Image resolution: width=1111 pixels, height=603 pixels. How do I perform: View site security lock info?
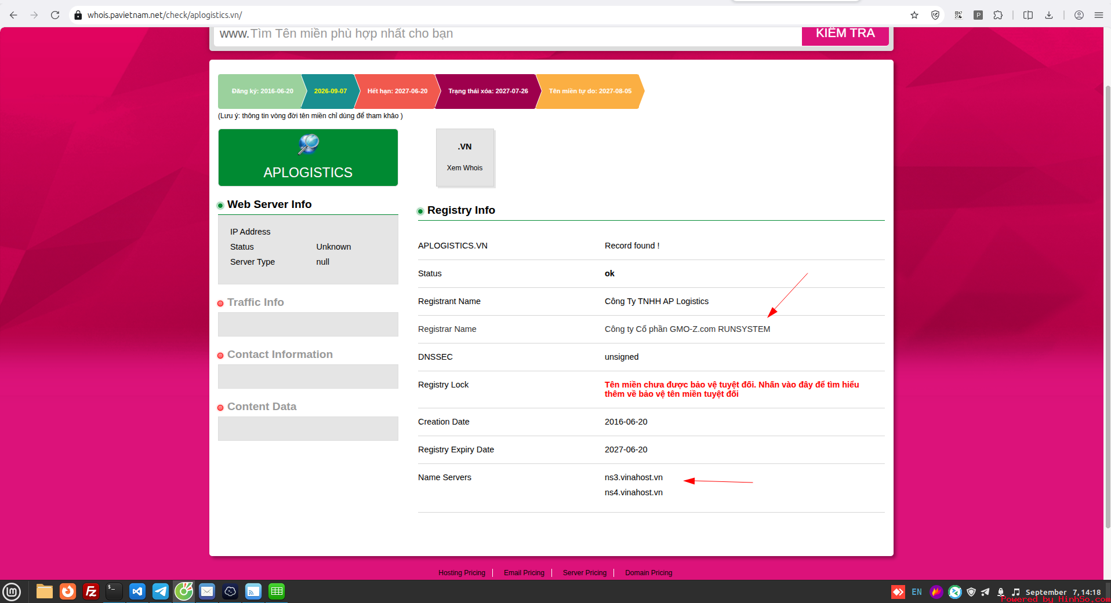coord(78,15)
